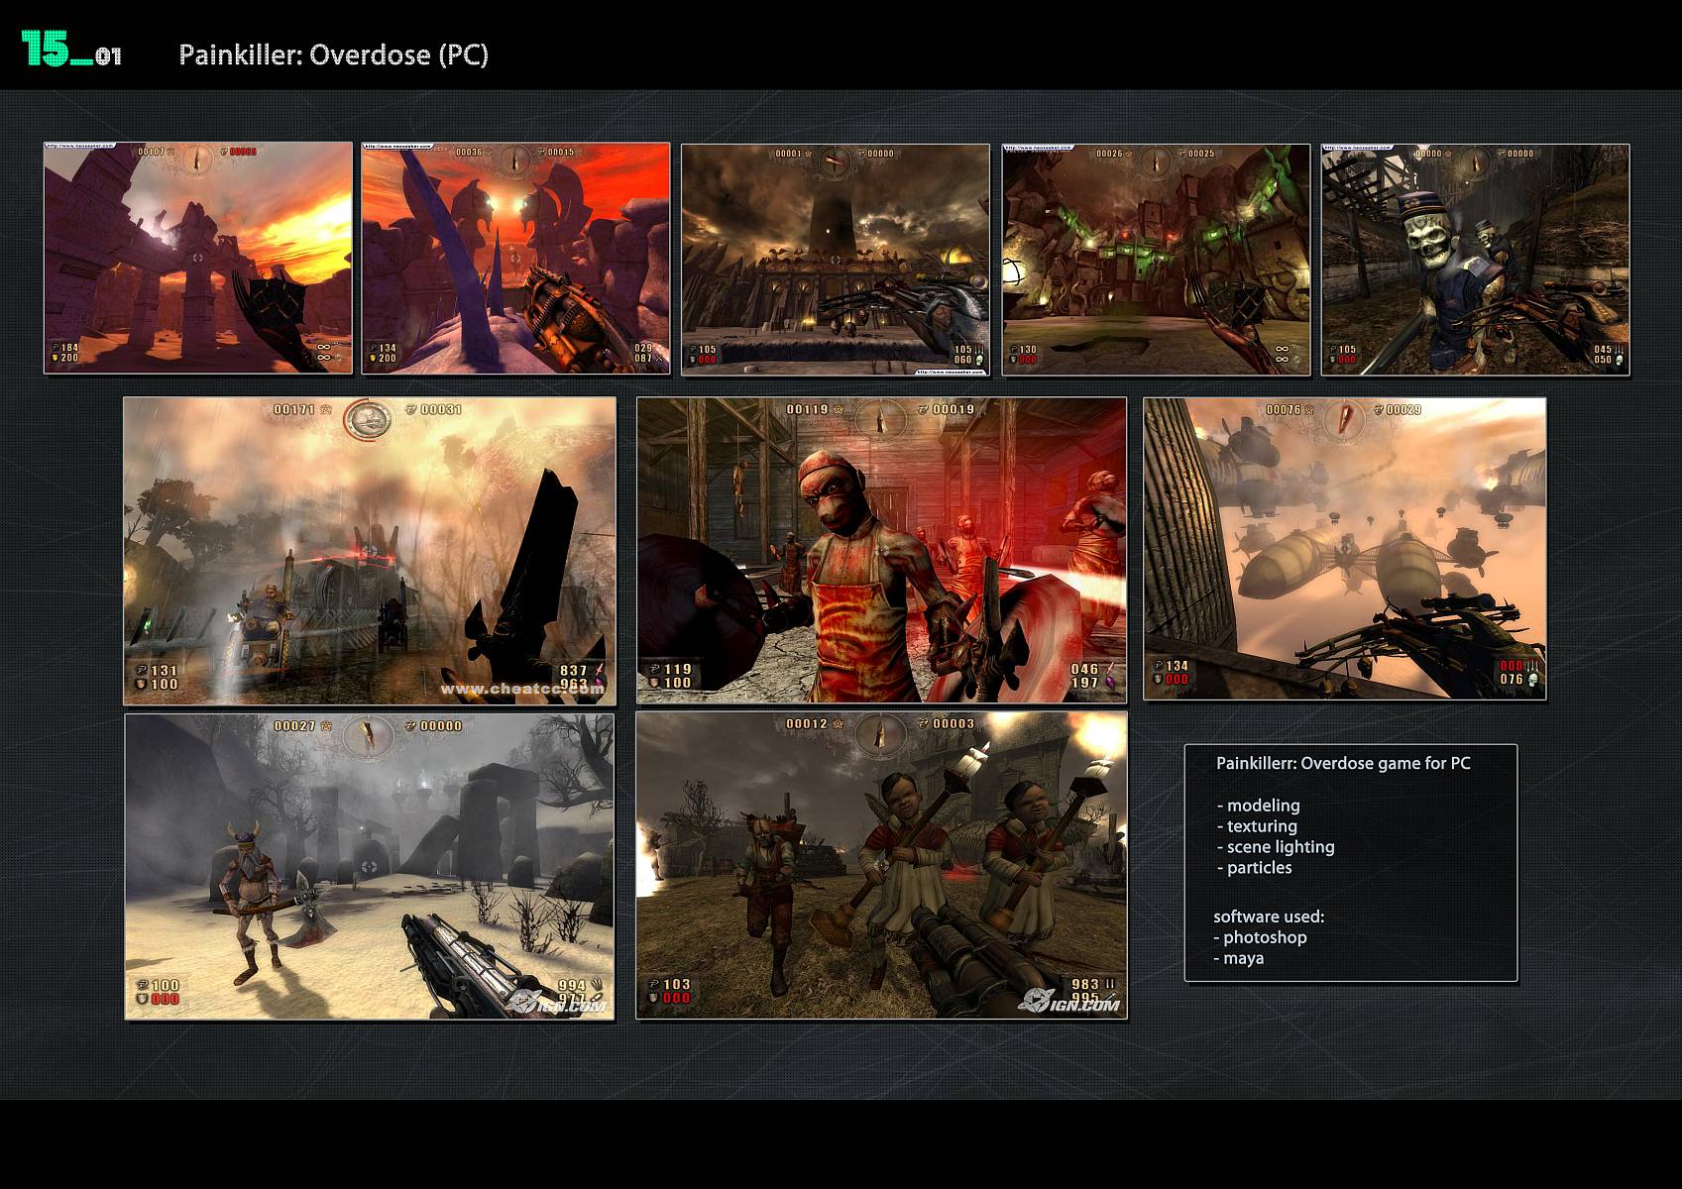Image resolution: width=1682 pixels, height=1189 pixels.
Task: Open the skeleton conductor enemy screenshot
Action: pos(1475,260)
